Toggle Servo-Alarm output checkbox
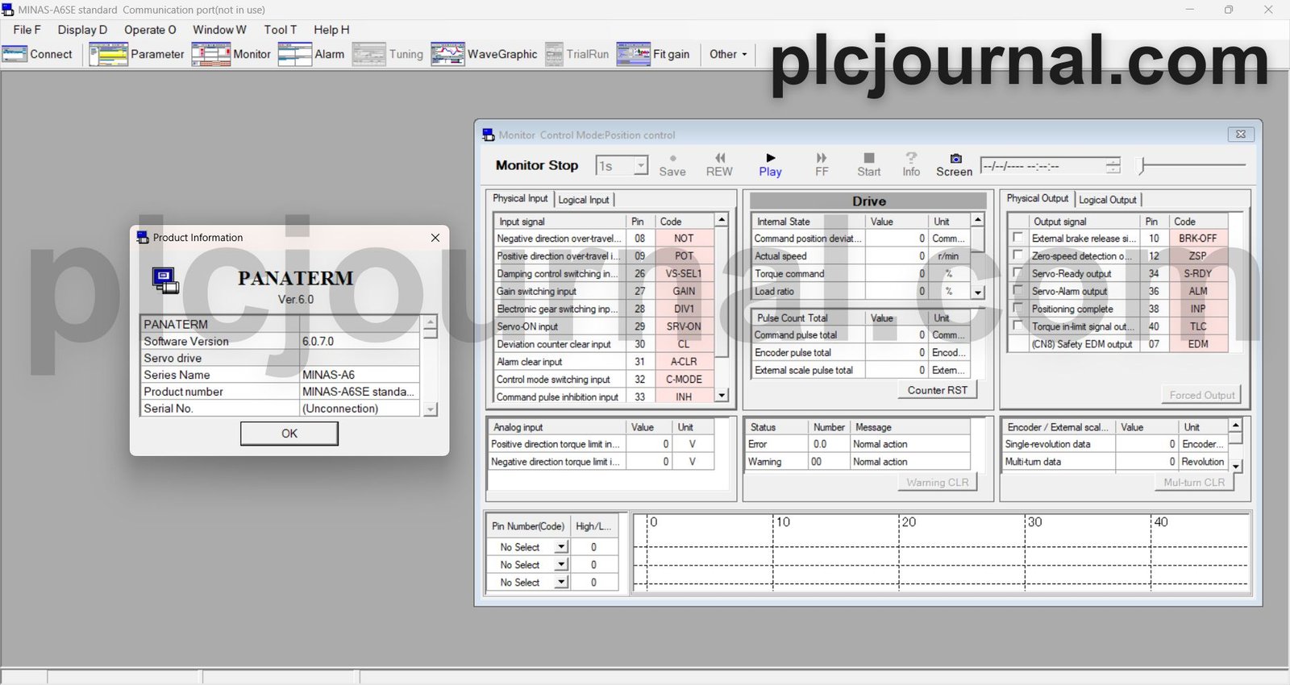The width and height of the screenshot is (1290, 685). (1017, 290)
